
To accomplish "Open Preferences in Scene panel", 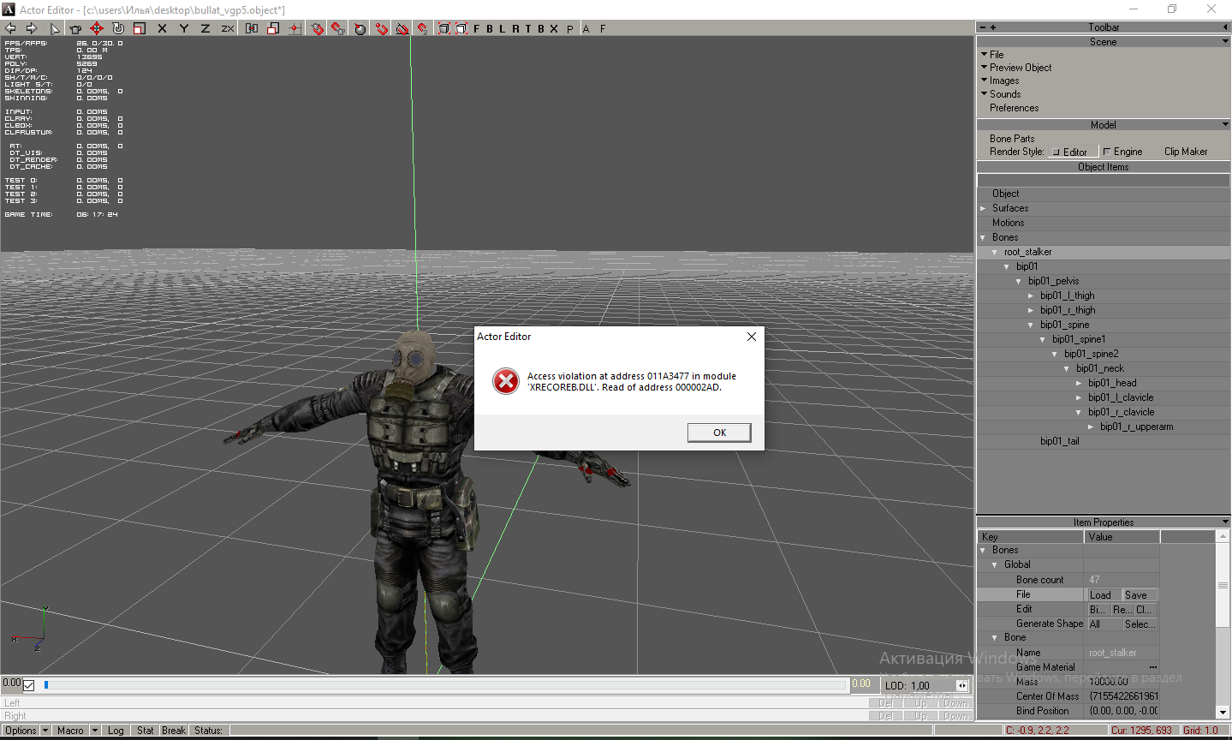I will click(x=1014, y=108).
